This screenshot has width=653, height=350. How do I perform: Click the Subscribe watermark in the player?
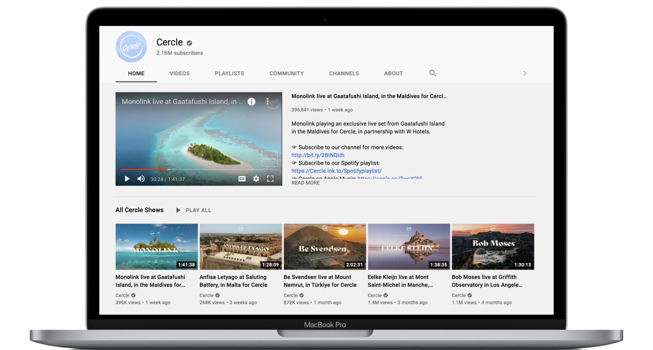pyautogui.click(x=269, y=159)
